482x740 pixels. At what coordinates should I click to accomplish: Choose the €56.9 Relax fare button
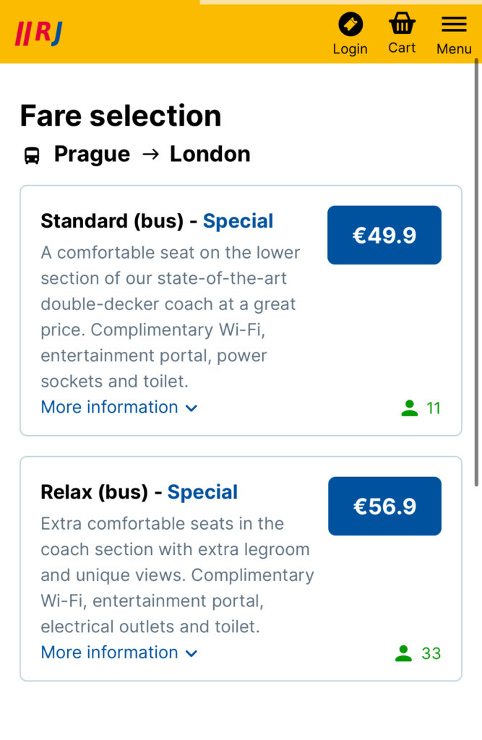pos(384,506)
